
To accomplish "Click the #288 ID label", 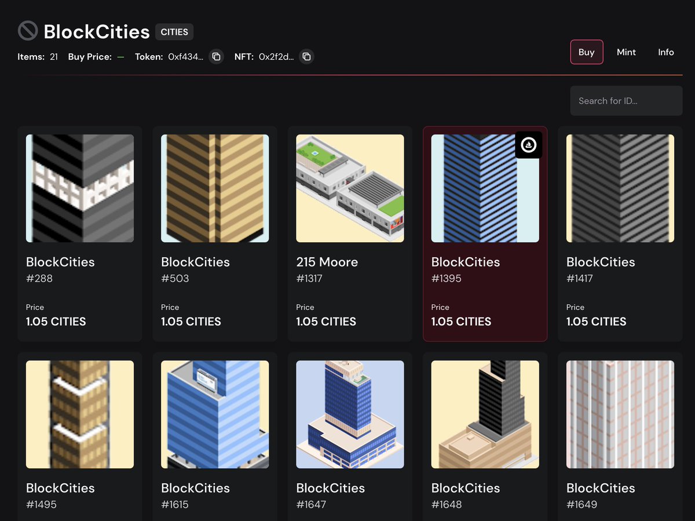I will [x=39, y=278].
